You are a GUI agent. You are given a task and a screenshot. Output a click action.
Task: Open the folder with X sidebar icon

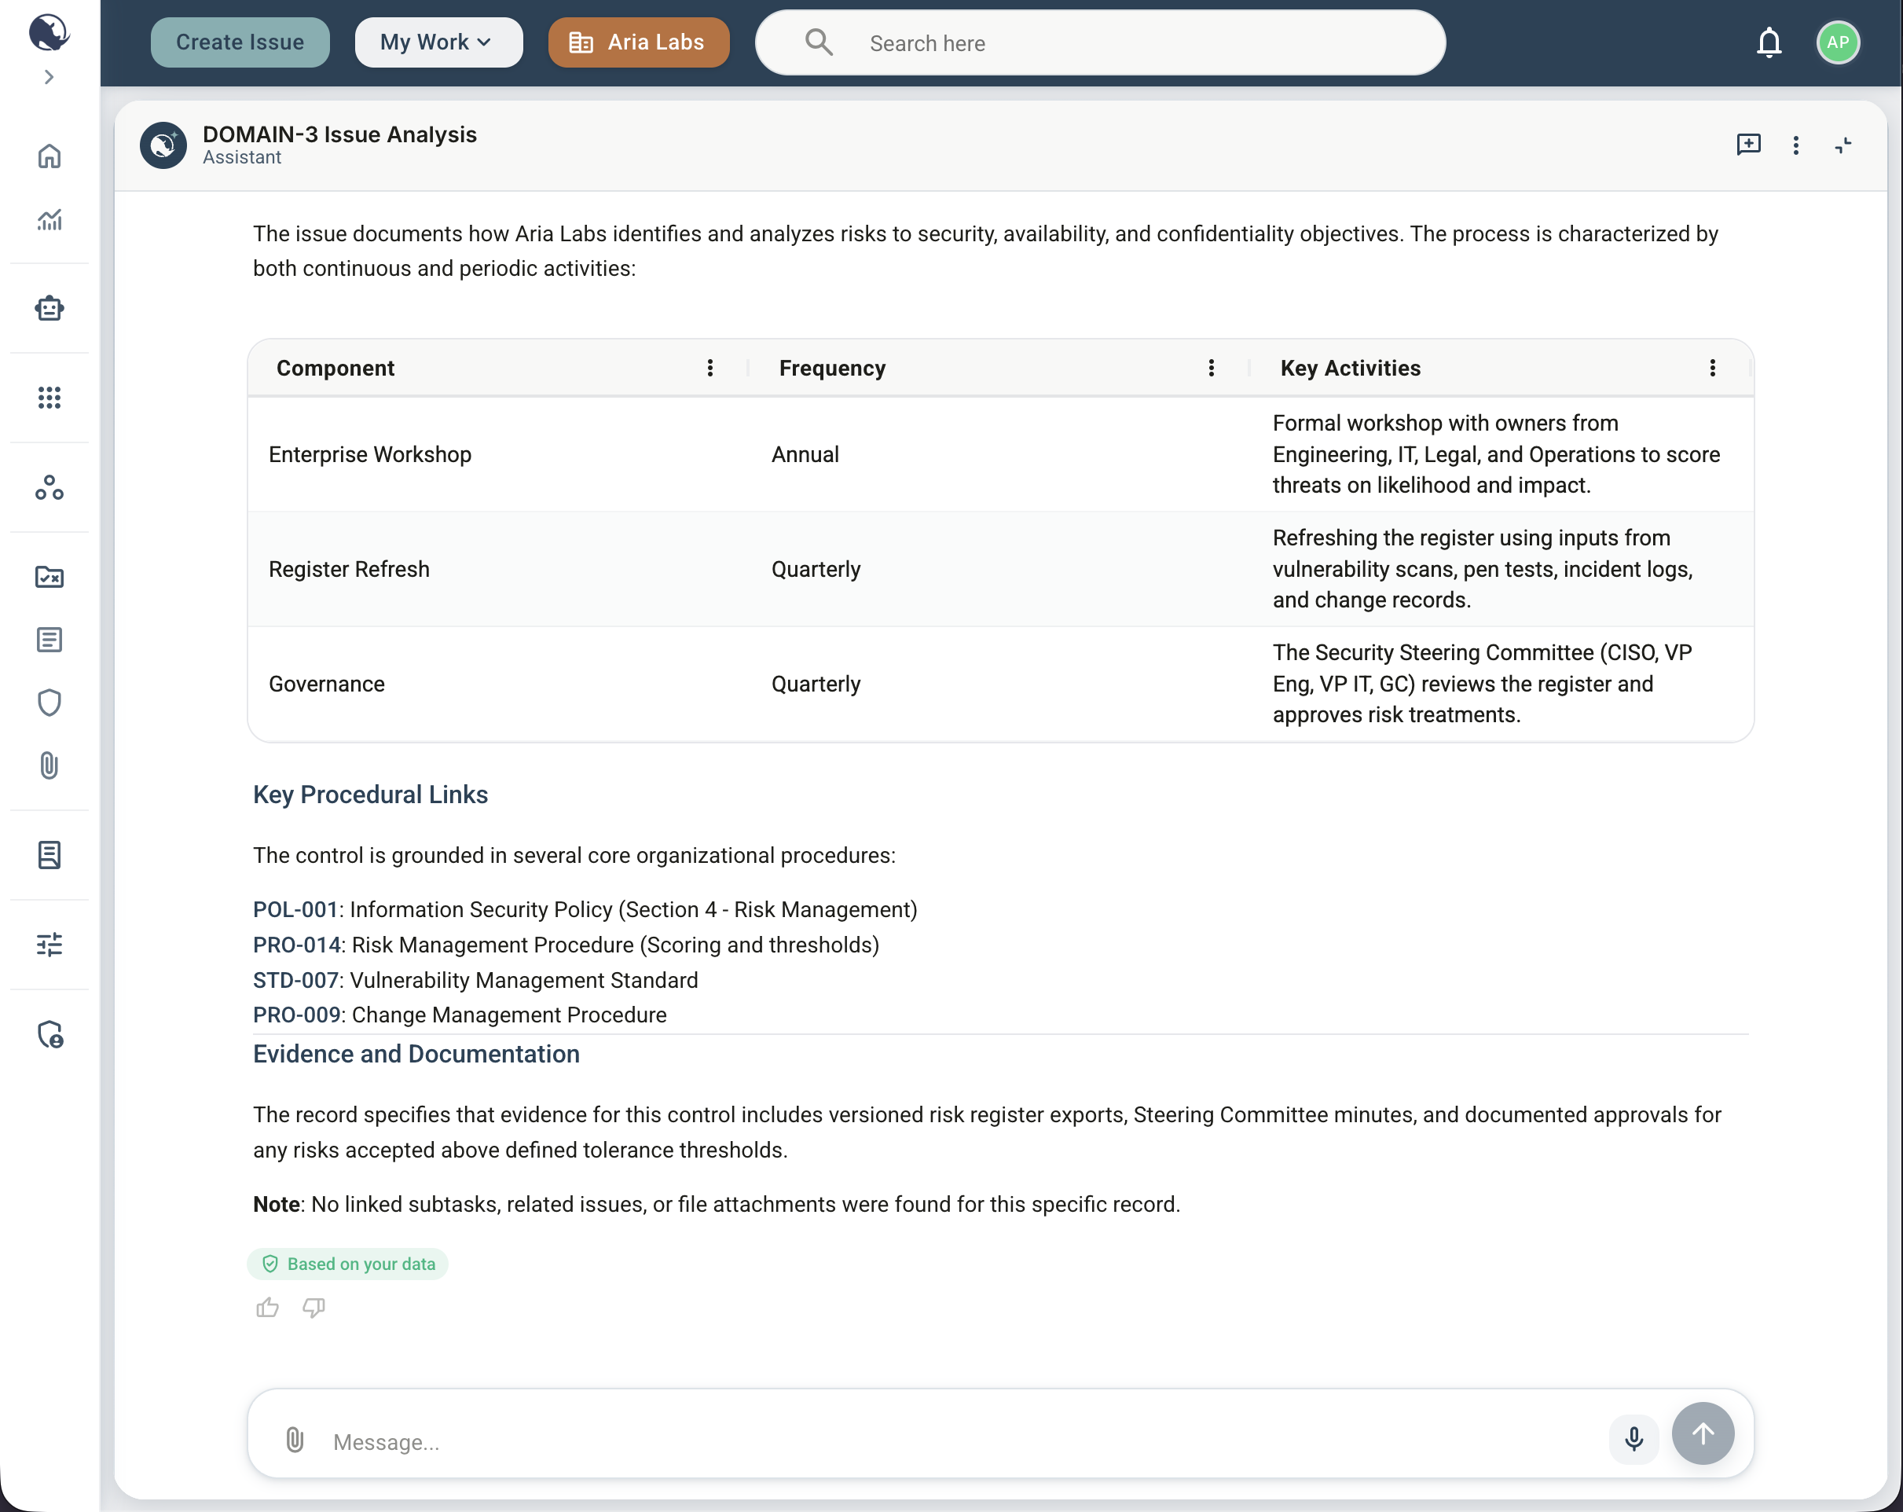(49, 578)
